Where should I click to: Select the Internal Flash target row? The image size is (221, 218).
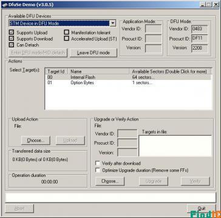coord(129,77)
